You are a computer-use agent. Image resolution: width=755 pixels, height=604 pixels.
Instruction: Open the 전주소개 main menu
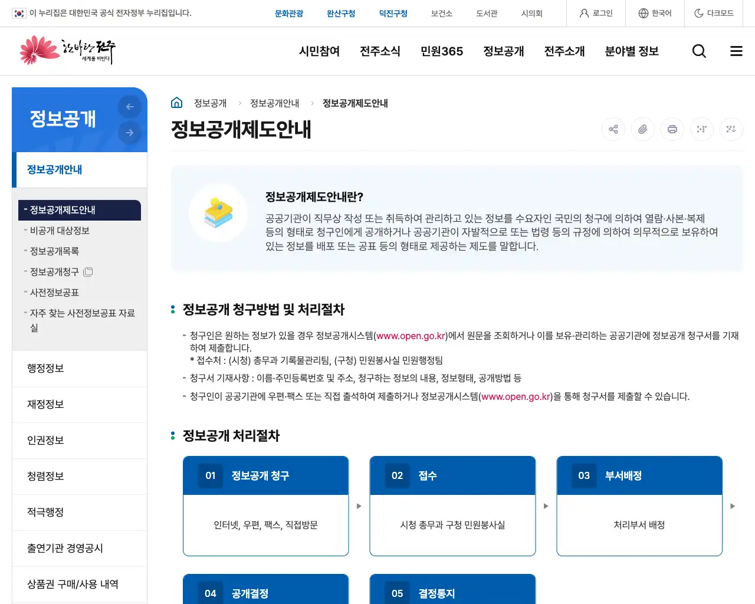[x=564, y=51]
